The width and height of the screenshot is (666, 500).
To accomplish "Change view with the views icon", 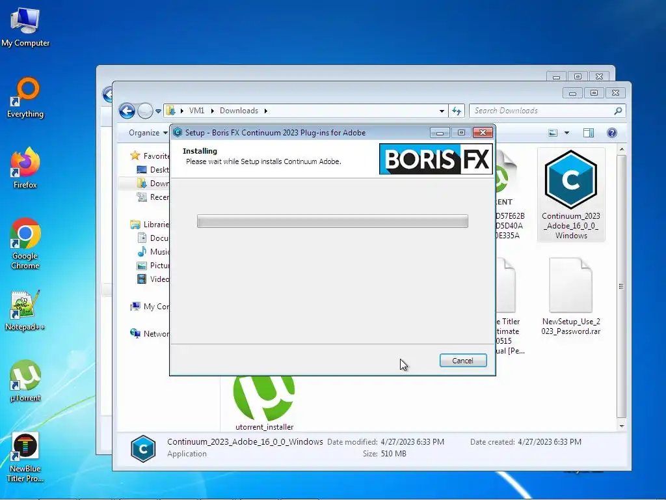I will tap(553, 133).
